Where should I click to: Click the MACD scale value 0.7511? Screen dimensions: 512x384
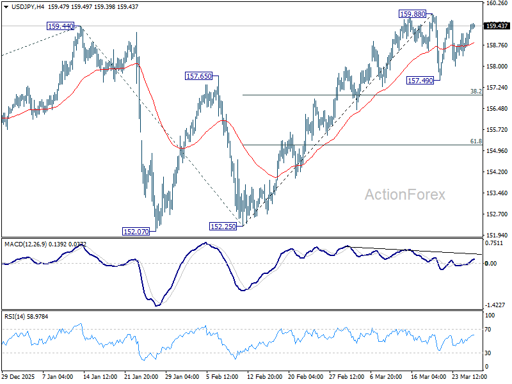point(494,243)
